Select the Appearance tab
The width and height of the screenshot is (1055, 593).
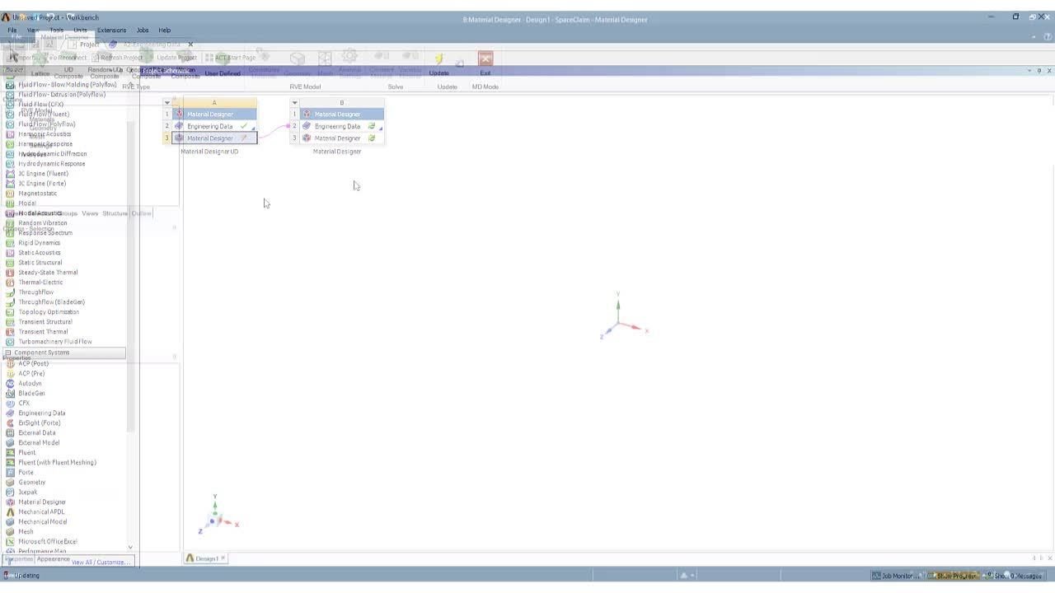point(54,559)
